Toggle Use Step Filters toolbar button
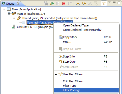122x94 pixels. (104, 3)
